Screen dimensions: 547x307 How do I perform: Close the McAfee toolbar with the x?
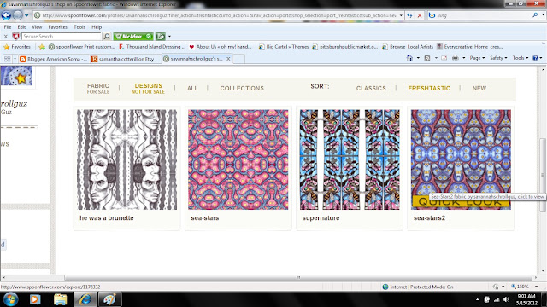coord(6,36)
